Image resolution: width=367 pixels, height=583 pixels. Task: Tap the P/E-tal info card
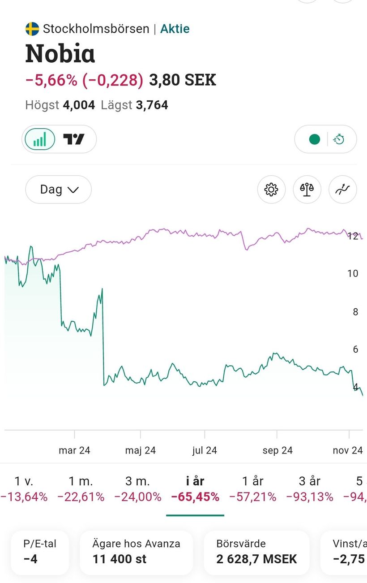tap(40, 552)
